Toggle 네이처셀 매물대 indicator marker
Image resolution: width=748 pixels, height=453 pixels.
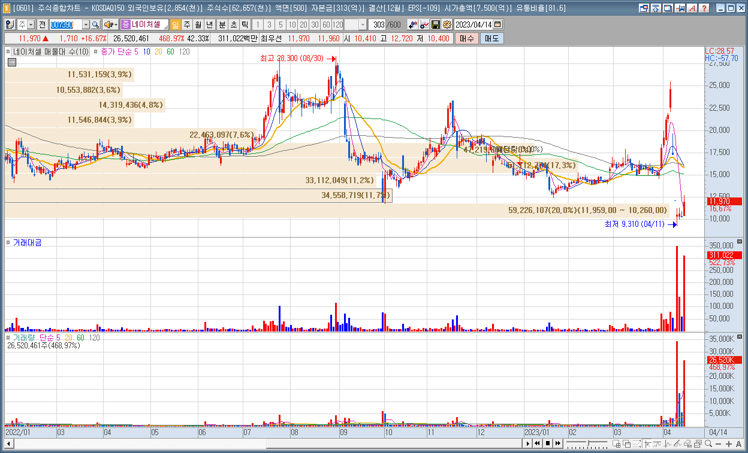(x=9, y=51)
